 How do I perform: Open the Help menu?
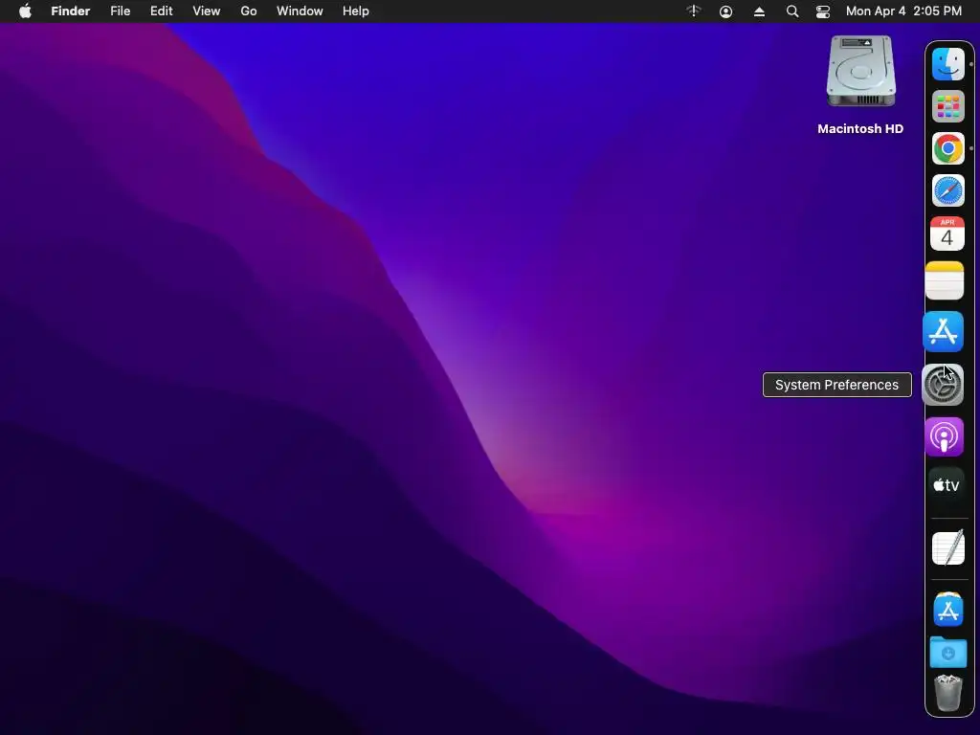coord(356,11)
